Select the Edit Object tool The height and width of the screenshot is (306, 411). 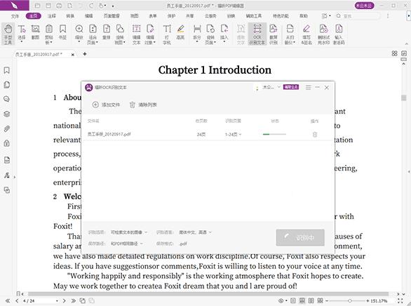[150, 34]
